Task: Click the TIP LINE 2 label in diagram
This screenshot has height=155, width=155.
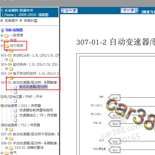Action: click(96, 105)
